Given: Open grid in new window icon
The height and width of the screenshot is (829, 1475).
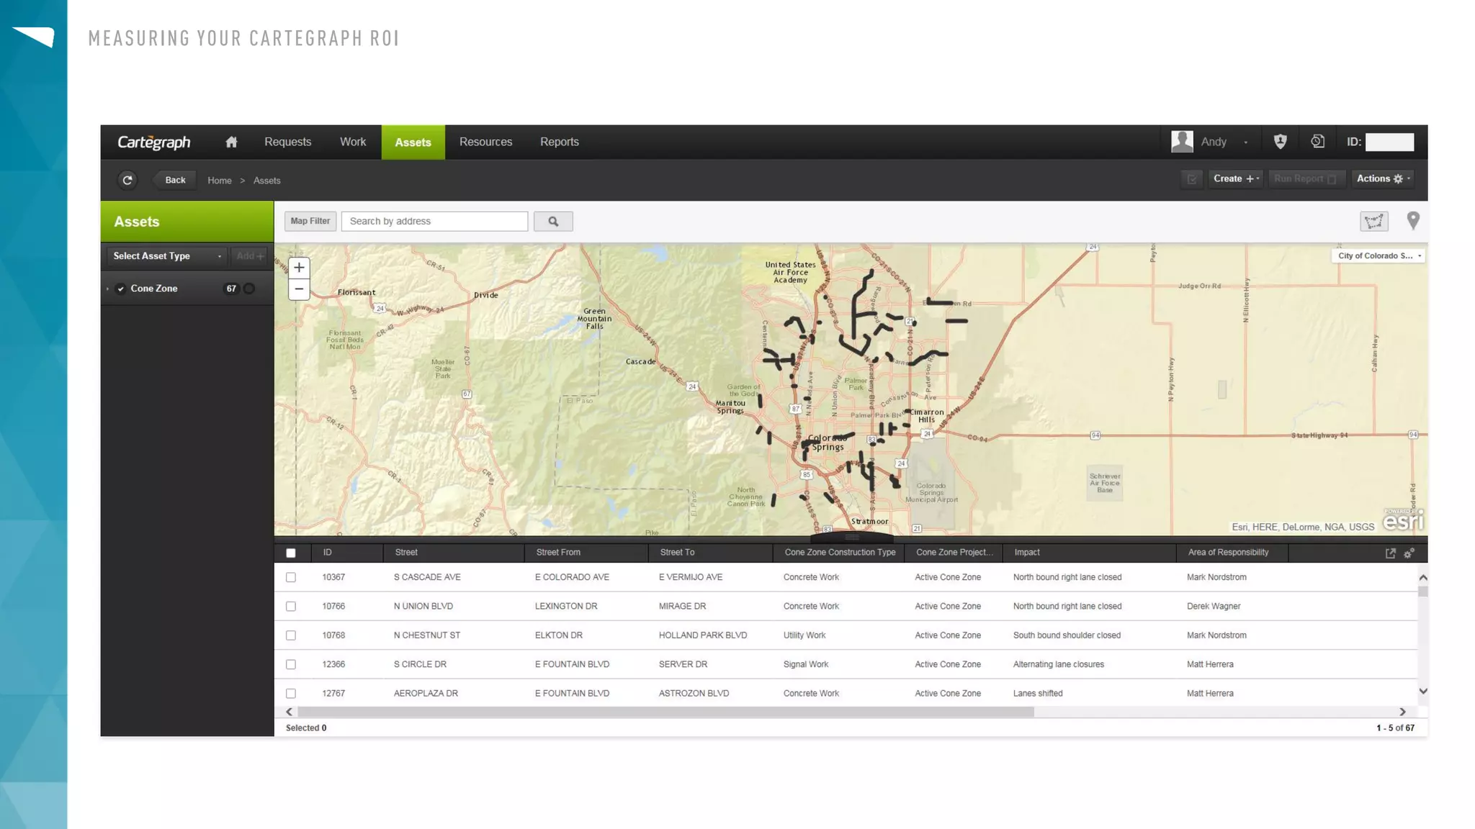Looking at the screenshot, I should (1390, 553).
